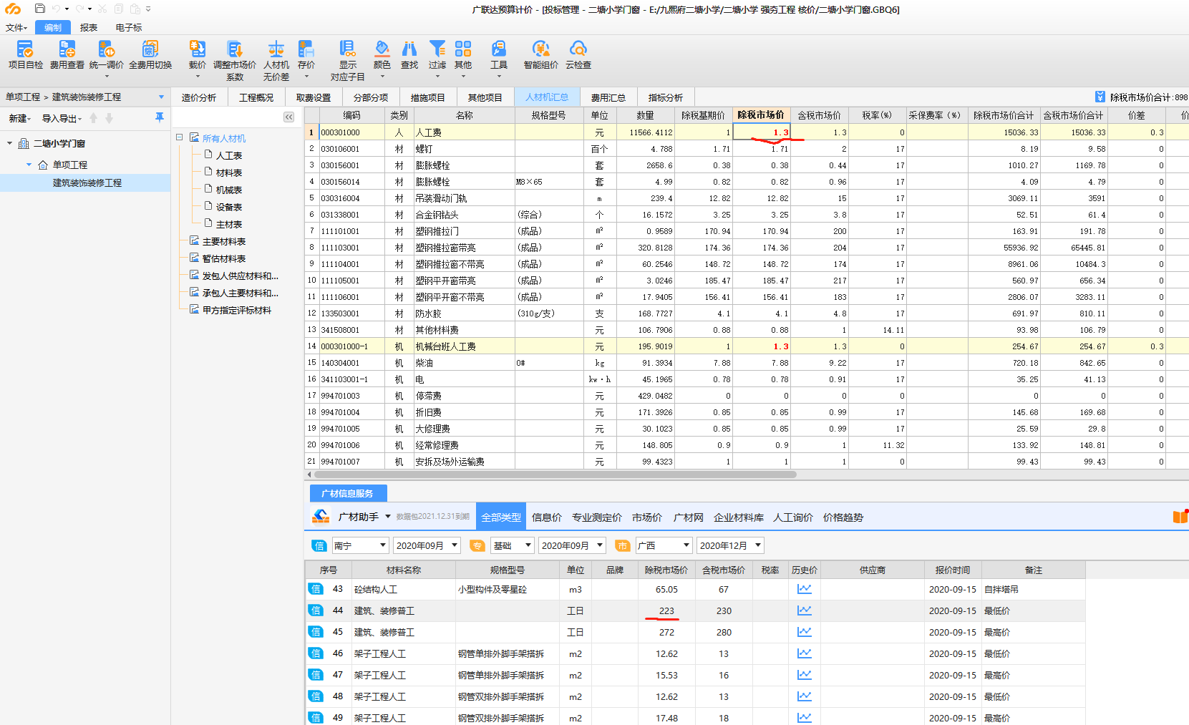
Task: Select the 主要材料表 tree item
Action: (x=223, y=241)
